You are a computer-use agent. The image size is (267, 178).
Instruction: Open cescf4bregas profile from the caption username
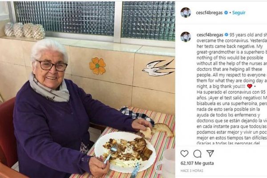coord(210,35)
